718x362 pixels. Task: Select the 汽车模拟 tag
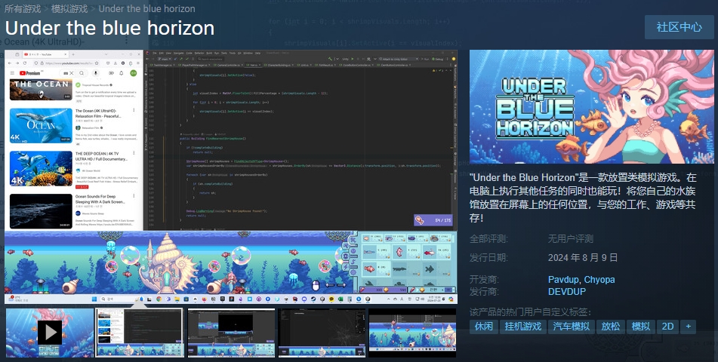coord(571,327)
